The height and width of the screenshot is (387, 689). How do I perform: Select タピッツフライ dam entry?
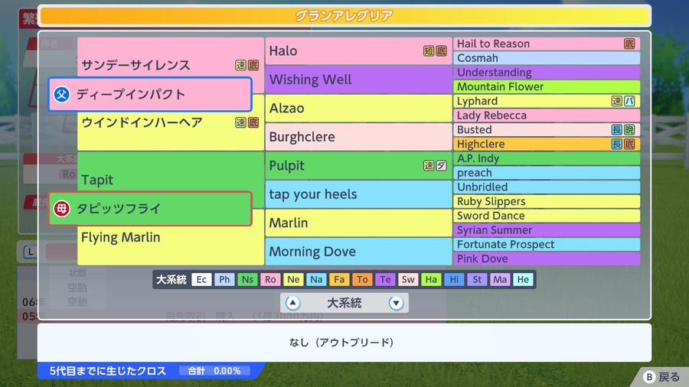pos(150,209)
